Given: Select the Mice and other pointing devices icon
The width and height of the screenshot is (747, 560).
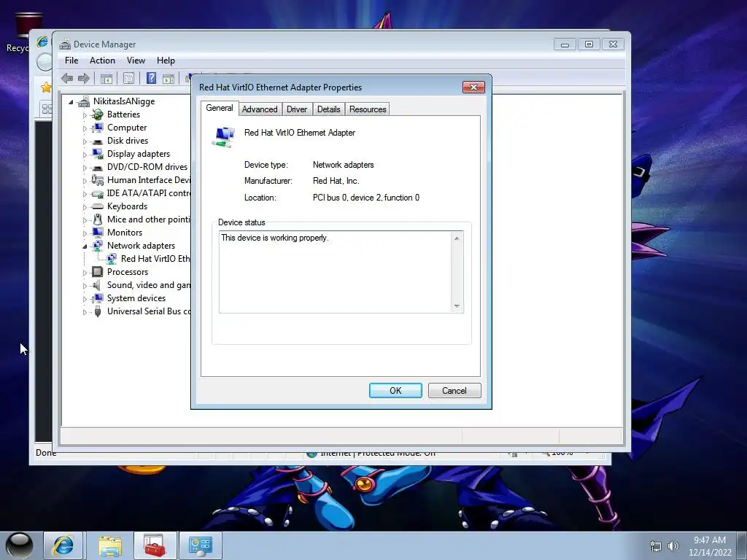Looking at the screenshot, I should pyautogui.click(x=97, y=219).
